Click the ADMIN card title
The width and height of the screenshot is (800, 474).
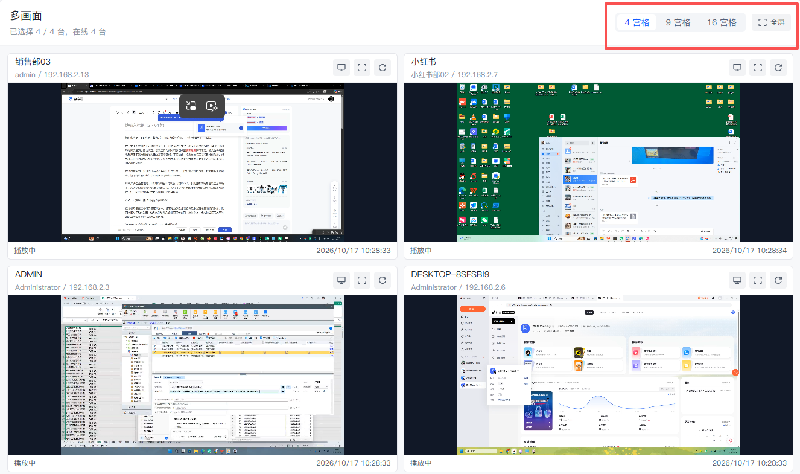click(x=28, y=274)
